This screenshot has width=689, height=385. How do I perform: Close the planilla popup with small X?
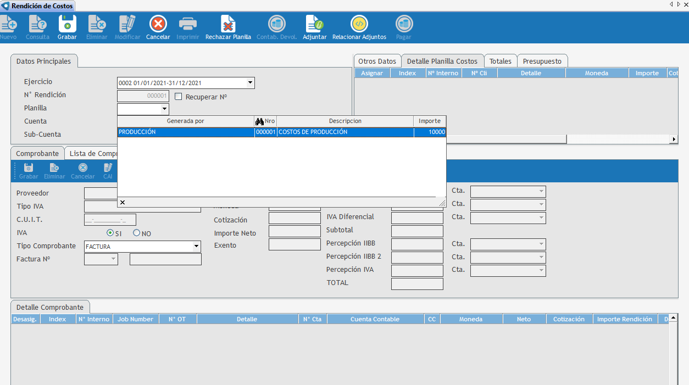pos(123,203)
